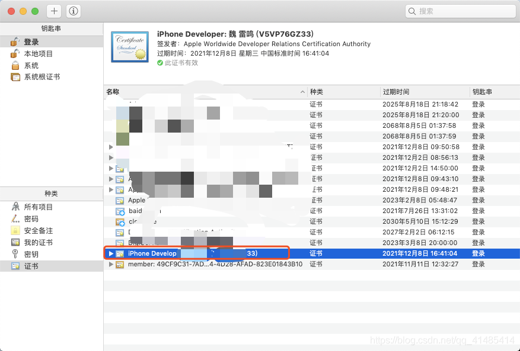
Task: Click the green valid-certificate checkmark icon
Action: point(160,63)
